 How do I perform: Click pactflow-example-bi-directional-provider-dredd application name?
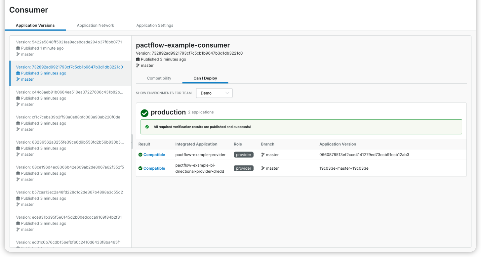pyautogui.click(x=200, y=168)
